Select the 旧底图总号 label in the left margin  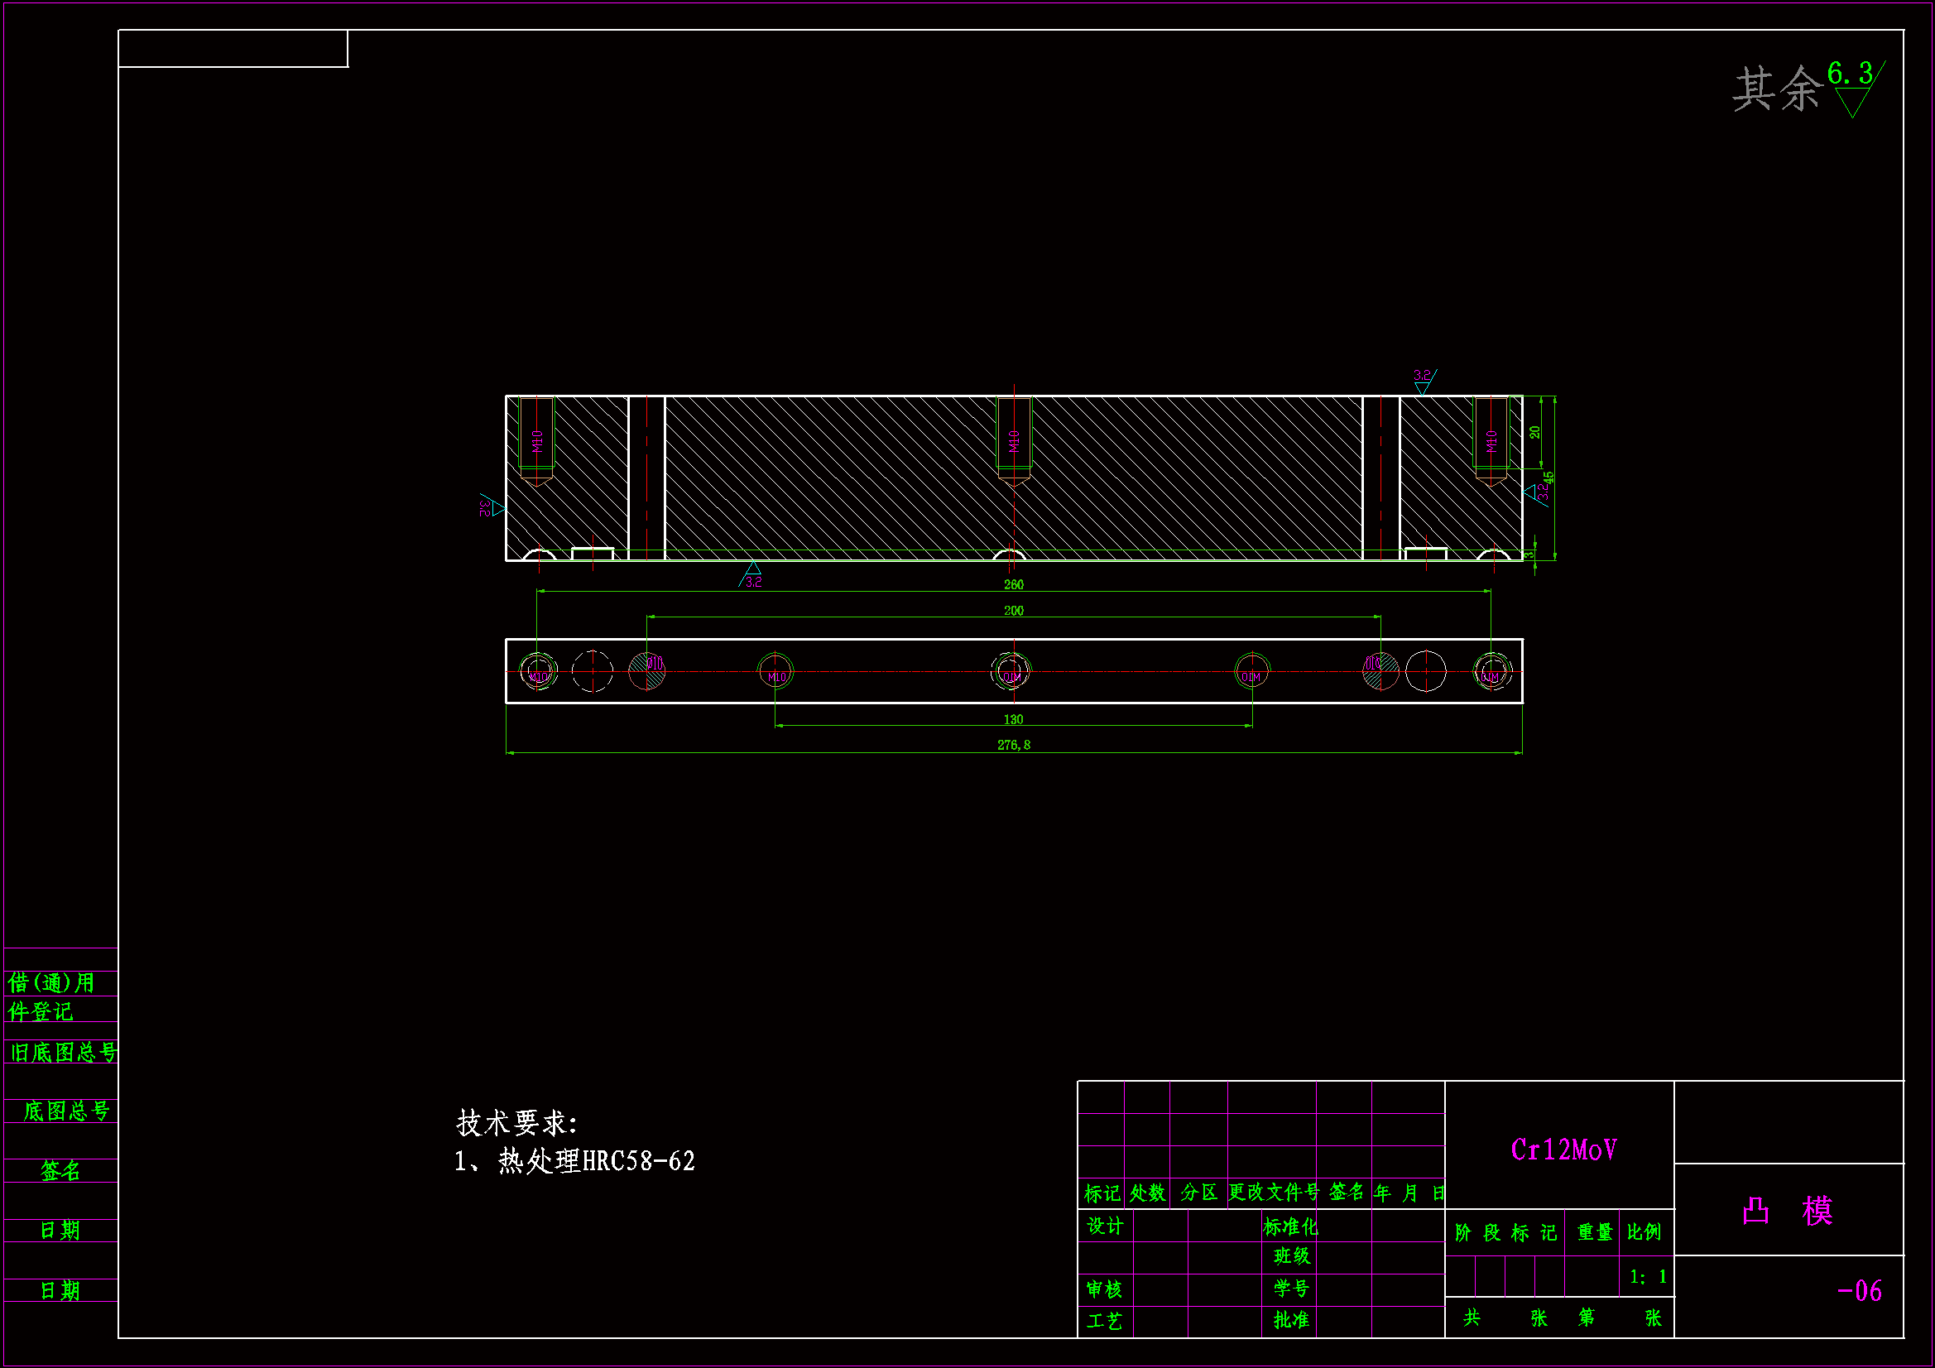click(63, 1052)
